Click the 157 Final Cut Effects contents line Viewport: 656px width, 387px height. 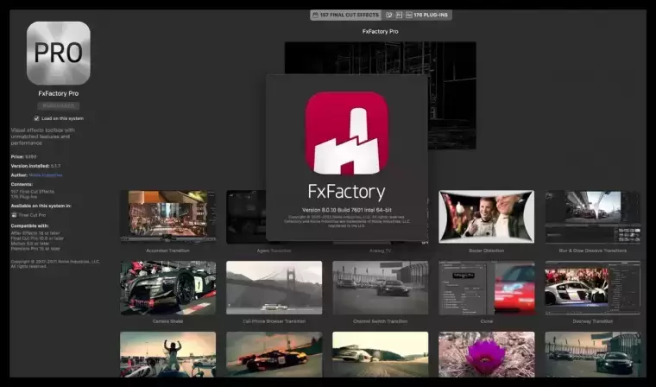point(33,192)
